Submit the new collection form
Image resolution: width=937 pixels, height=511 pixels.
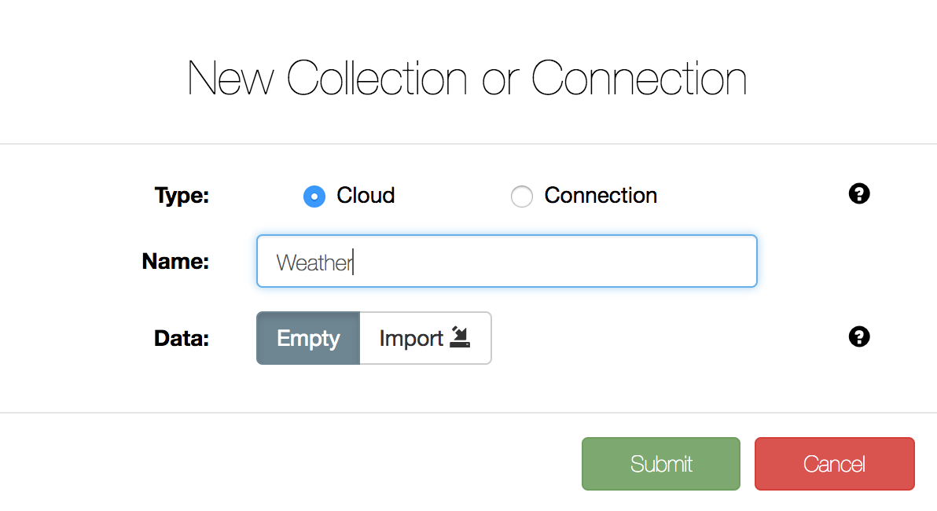tap(661, 464)
